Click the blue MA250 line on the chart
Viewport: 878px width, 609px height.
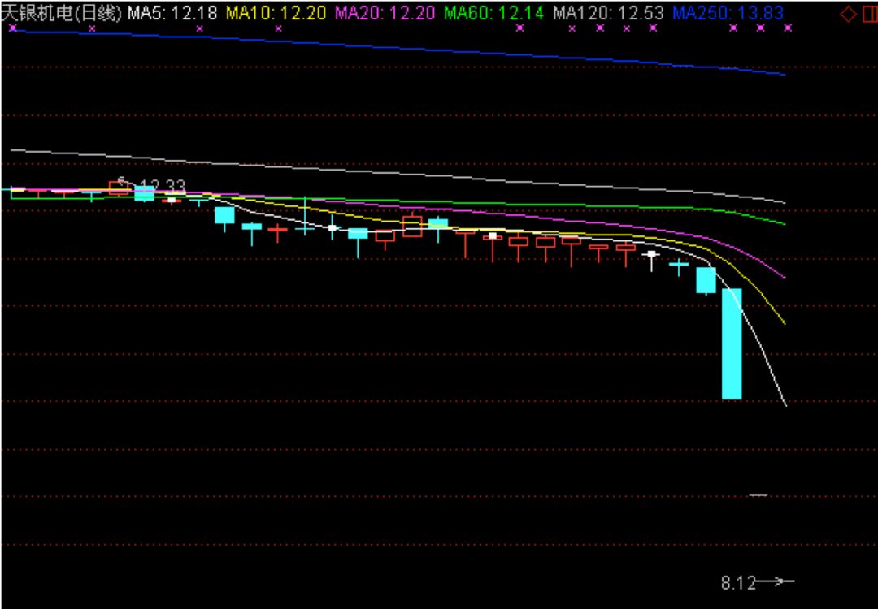point(406,48)
